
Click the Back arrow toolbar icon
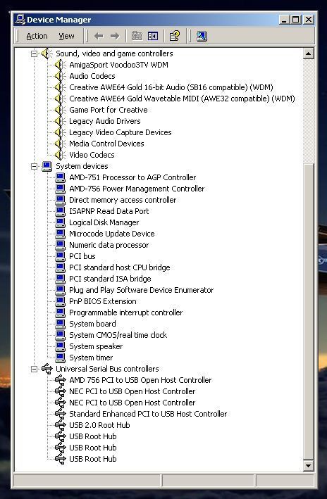point(99,36)
